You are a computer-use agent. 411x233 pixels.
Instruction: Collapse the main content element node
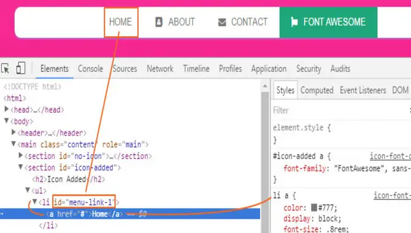point(13,143)
